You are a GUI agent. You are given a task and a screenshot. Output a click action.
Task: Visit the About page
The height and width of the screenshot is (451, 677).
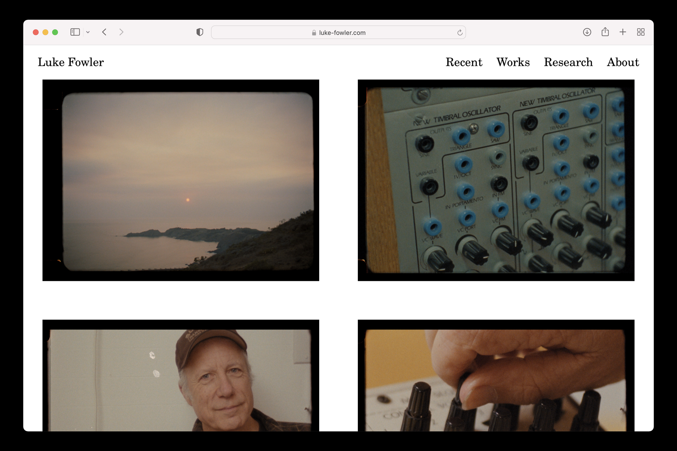pos(623,62)
